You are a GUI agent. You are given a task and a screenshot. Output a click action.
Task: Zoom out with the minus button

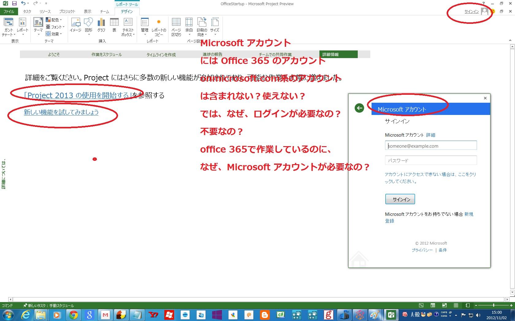click(476, 305)
